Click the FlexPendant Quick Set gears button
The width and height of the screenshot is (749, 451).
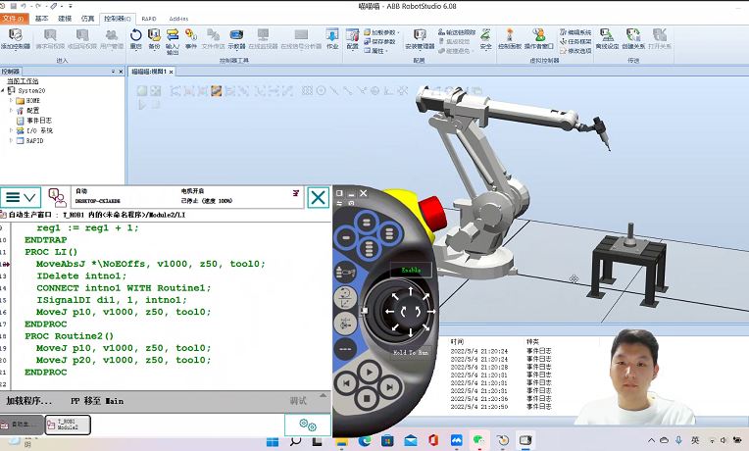tap(308, 425)
